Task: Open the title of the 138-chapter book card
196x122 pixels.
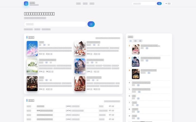Action: [95, 60]
